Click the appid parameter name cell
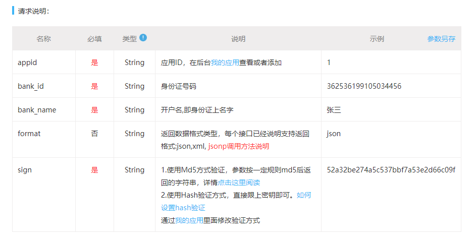Viewport: 474px width, 242px height. click(27, 63)
